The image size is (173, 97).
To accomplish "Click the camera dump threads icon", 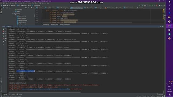I will (x=3, y=34).
